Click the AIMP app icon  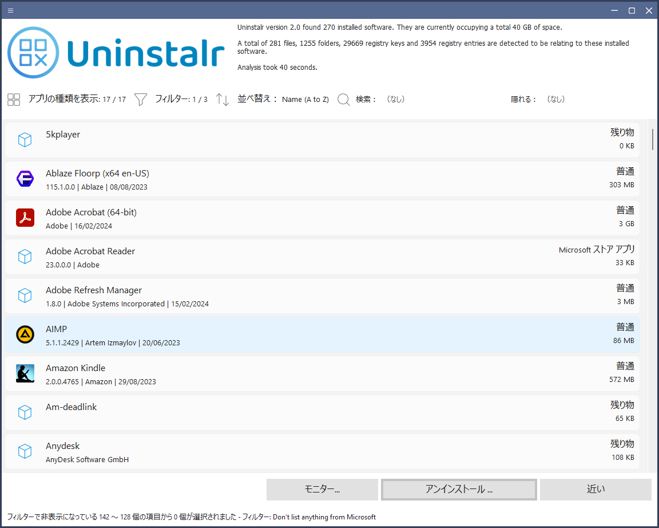click(25, 334)
